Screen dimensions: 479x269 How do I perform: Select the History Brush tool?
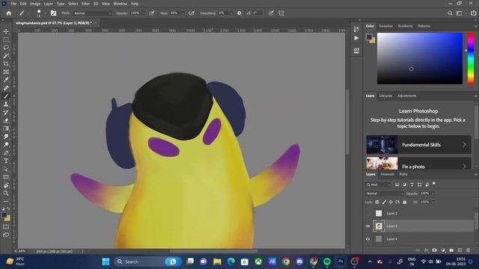pos(6,112)
